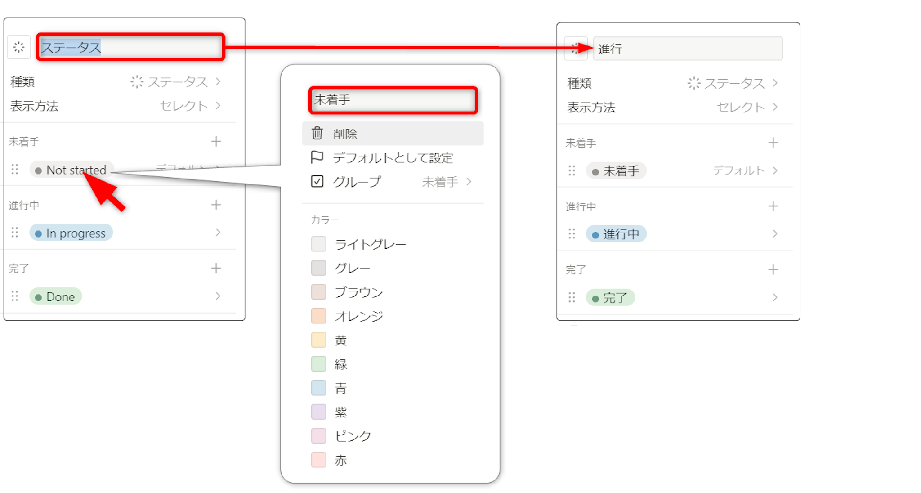The width and height of the screenshot is (921, 493).
Task: Pick the オレンジ color swatch
Action: coord(318,316)
